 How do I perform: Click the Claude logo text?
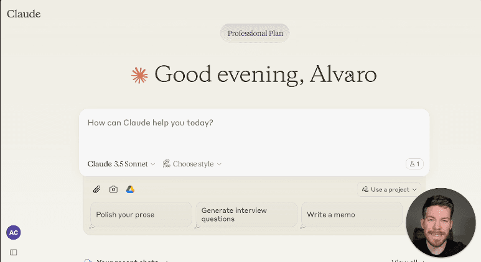pos(24,14)
